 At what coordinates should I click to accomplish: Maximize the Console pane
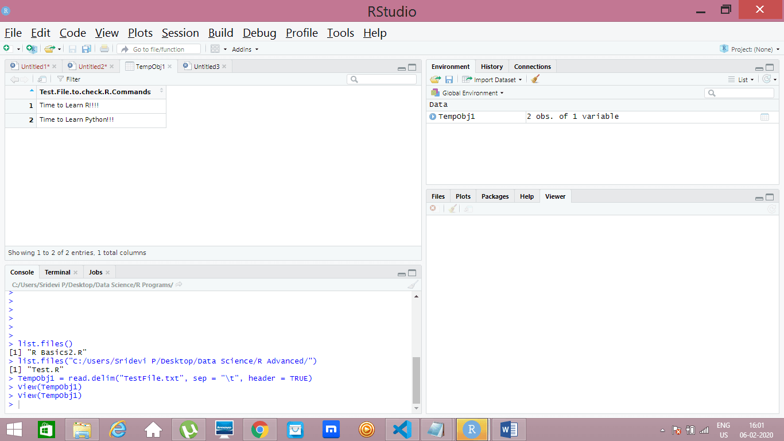(x=412, y=273)
